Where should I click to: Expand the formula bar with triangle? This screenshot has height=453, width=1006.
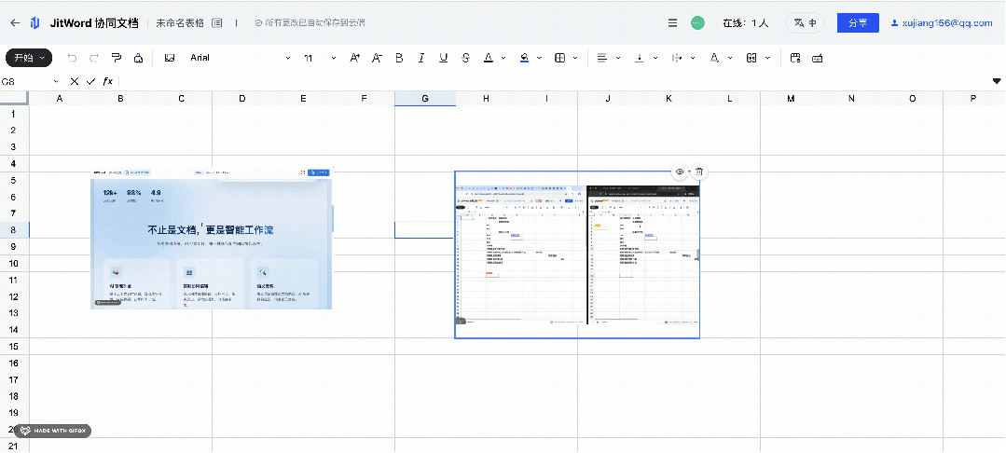(997, 81)
